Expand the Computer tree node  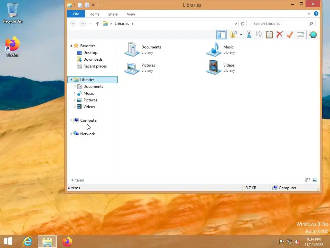71,120
